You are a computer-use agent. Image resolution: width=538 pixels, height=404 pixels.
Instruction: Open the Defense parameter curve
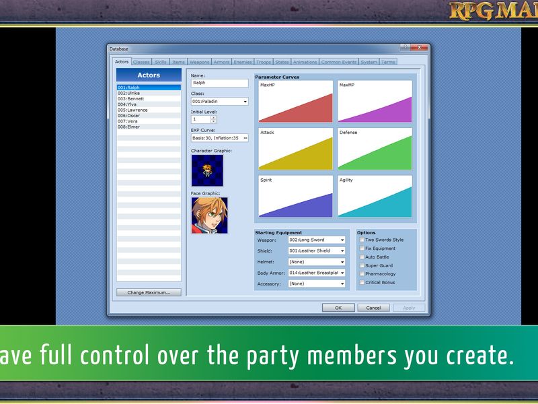(x=375, y=149)
